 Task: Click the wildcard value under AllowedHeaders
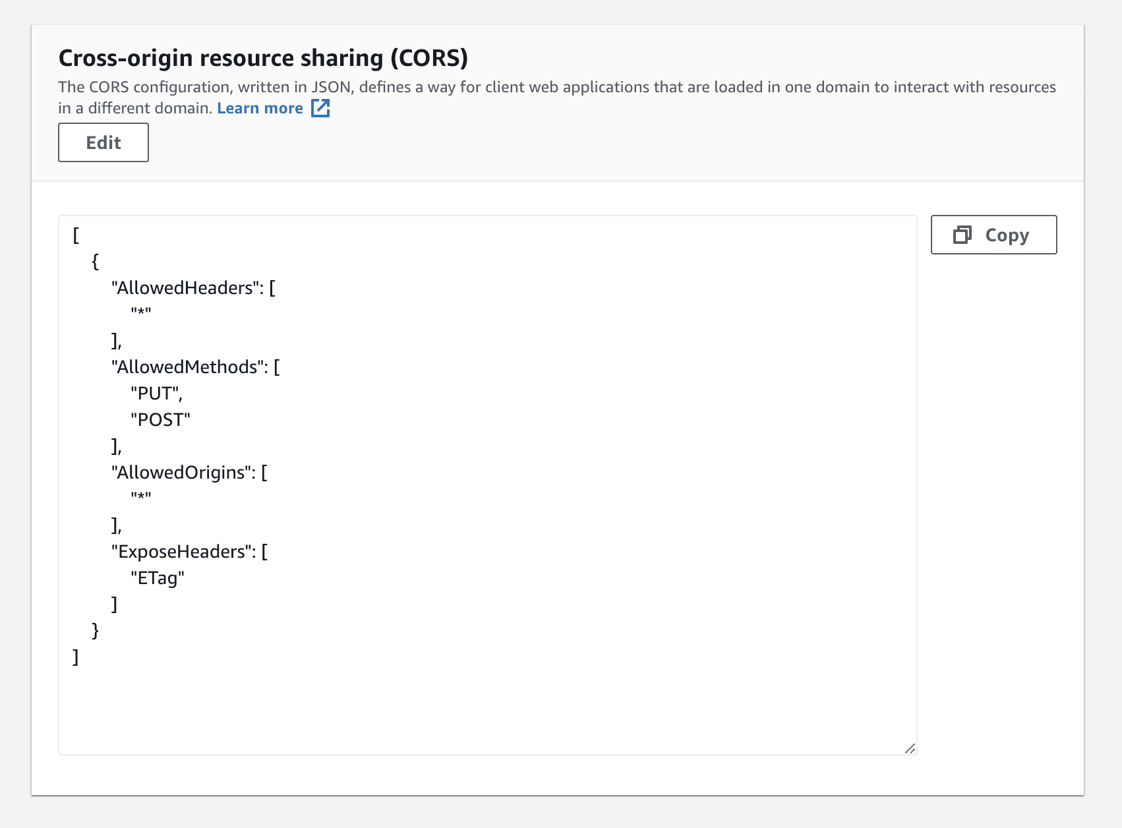[x=141, y=312]
